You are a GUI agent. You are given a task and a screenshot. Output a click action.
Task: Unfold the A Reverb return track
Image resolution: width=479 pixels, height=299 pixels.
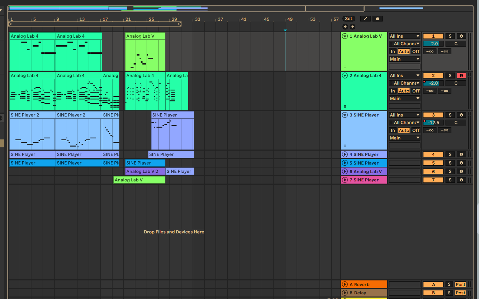click(x=345, y=284)
